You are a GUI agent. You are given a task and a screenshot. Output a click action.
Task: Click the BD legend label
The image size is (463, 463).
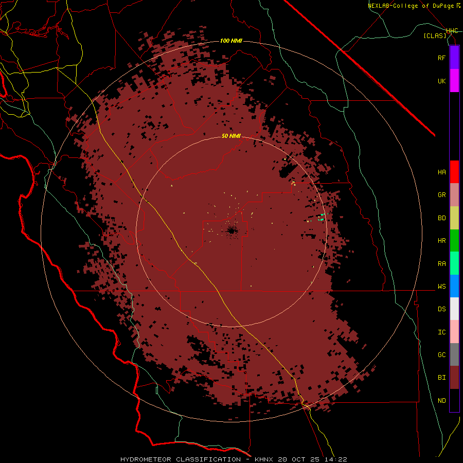tap(441, 218)
